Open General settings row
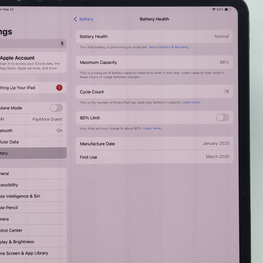Image resolution: width=263 pixels, height=263 pixels. (33, 174)
